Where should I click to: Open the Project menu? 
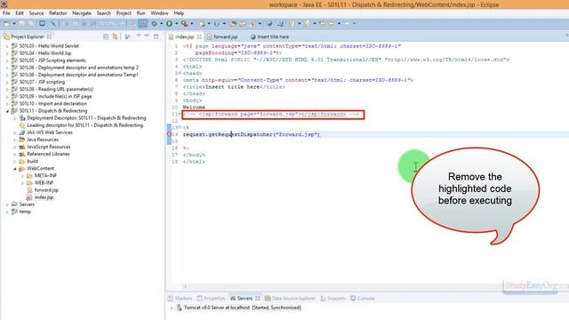click(124, 13)
